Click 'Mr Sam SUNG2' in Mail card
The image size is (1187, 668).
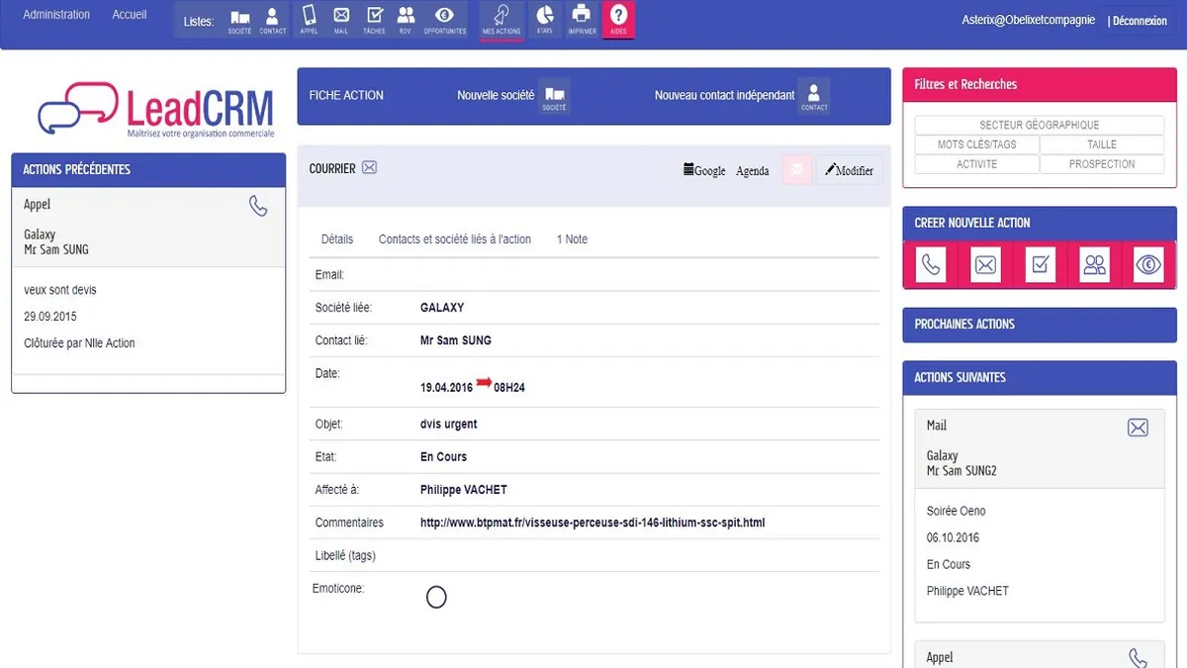tap(961, 471)
